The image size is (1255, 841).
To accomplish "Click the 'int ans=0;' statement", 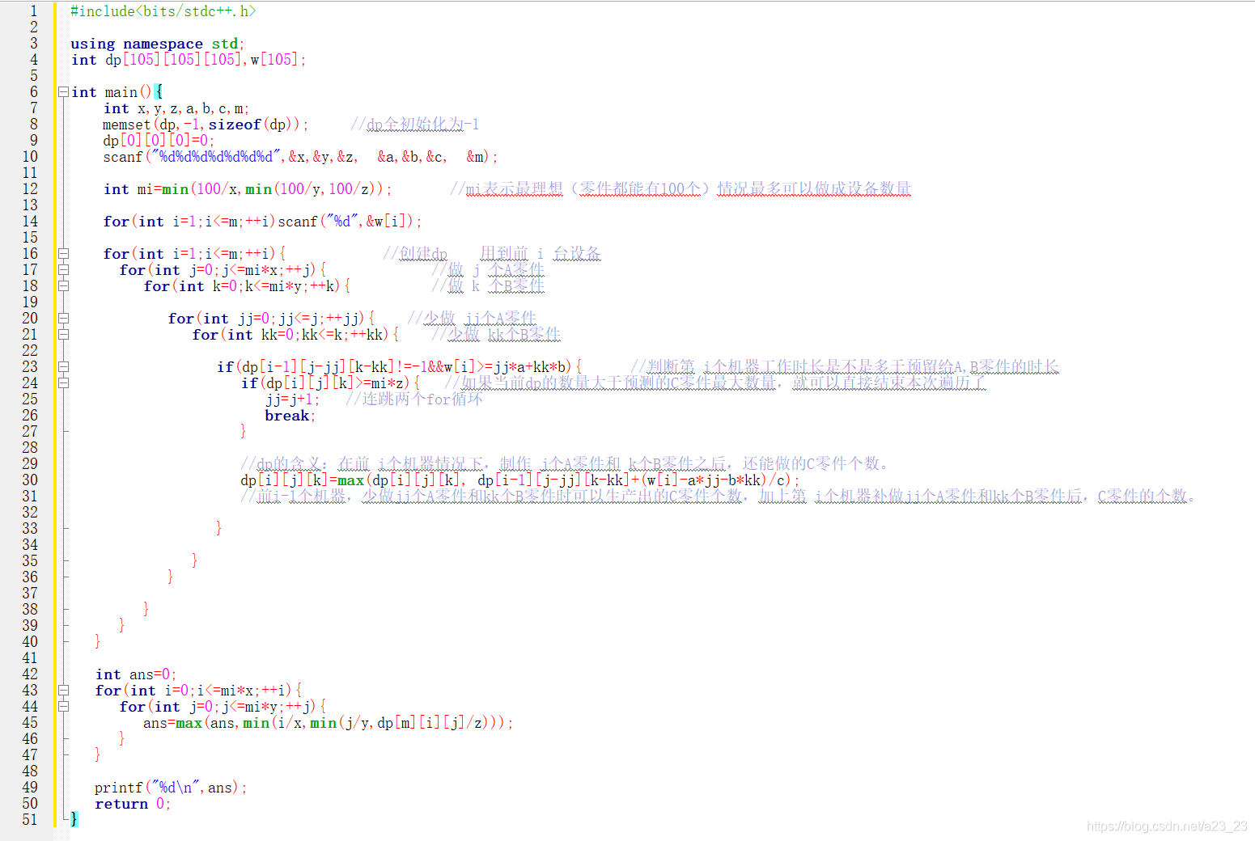I will (x=135, y=674).
